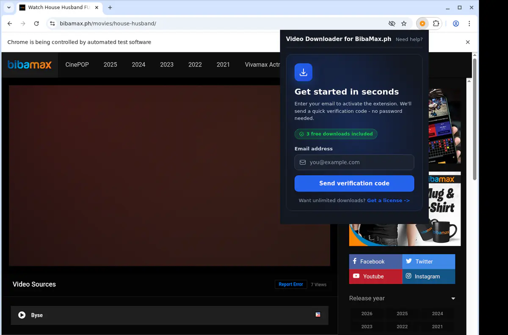Open the 2025 menu item
508x335 pixels.
tap(110, 65)
